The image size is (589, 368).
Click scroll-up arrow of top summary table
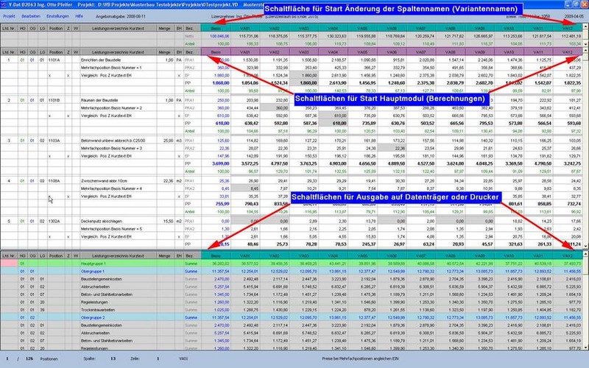pos(585,26)
